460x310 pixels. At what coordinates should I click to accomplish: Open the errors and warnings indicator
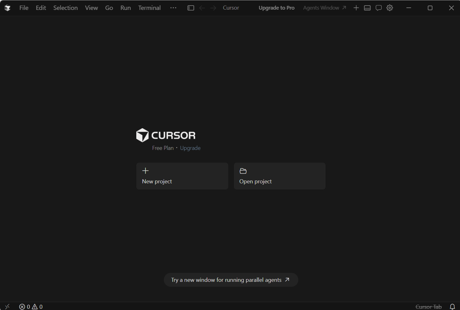[31, 307]
